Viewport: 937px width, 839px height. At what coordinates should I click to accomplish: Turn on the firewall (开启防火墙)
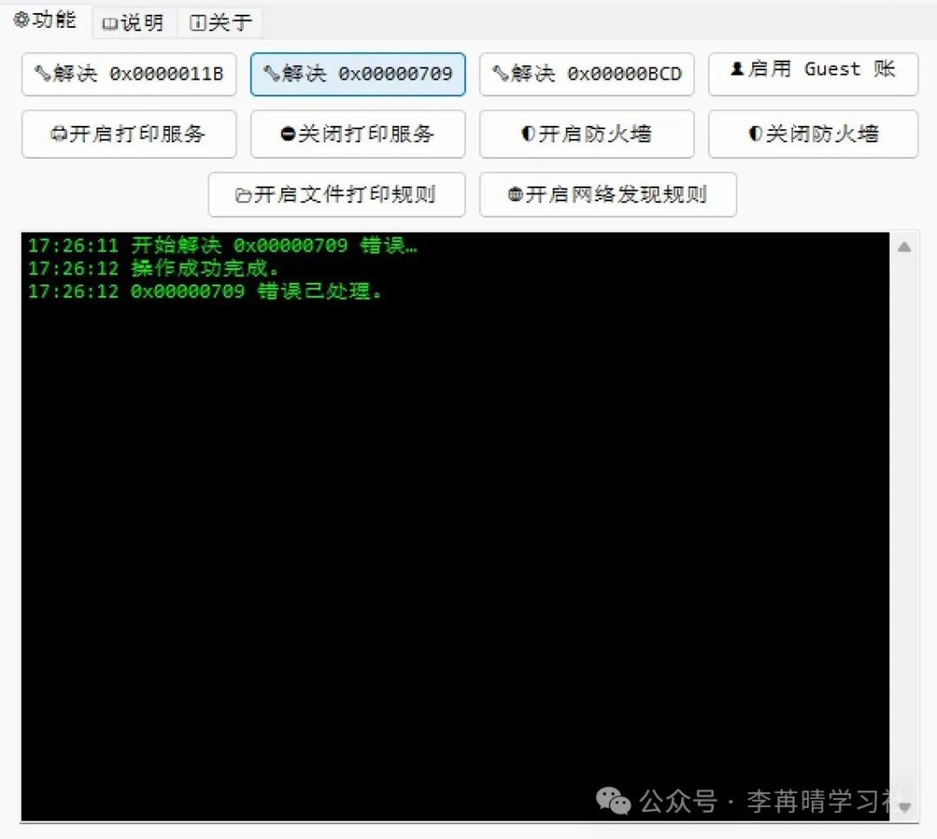(x=586, y=134)
